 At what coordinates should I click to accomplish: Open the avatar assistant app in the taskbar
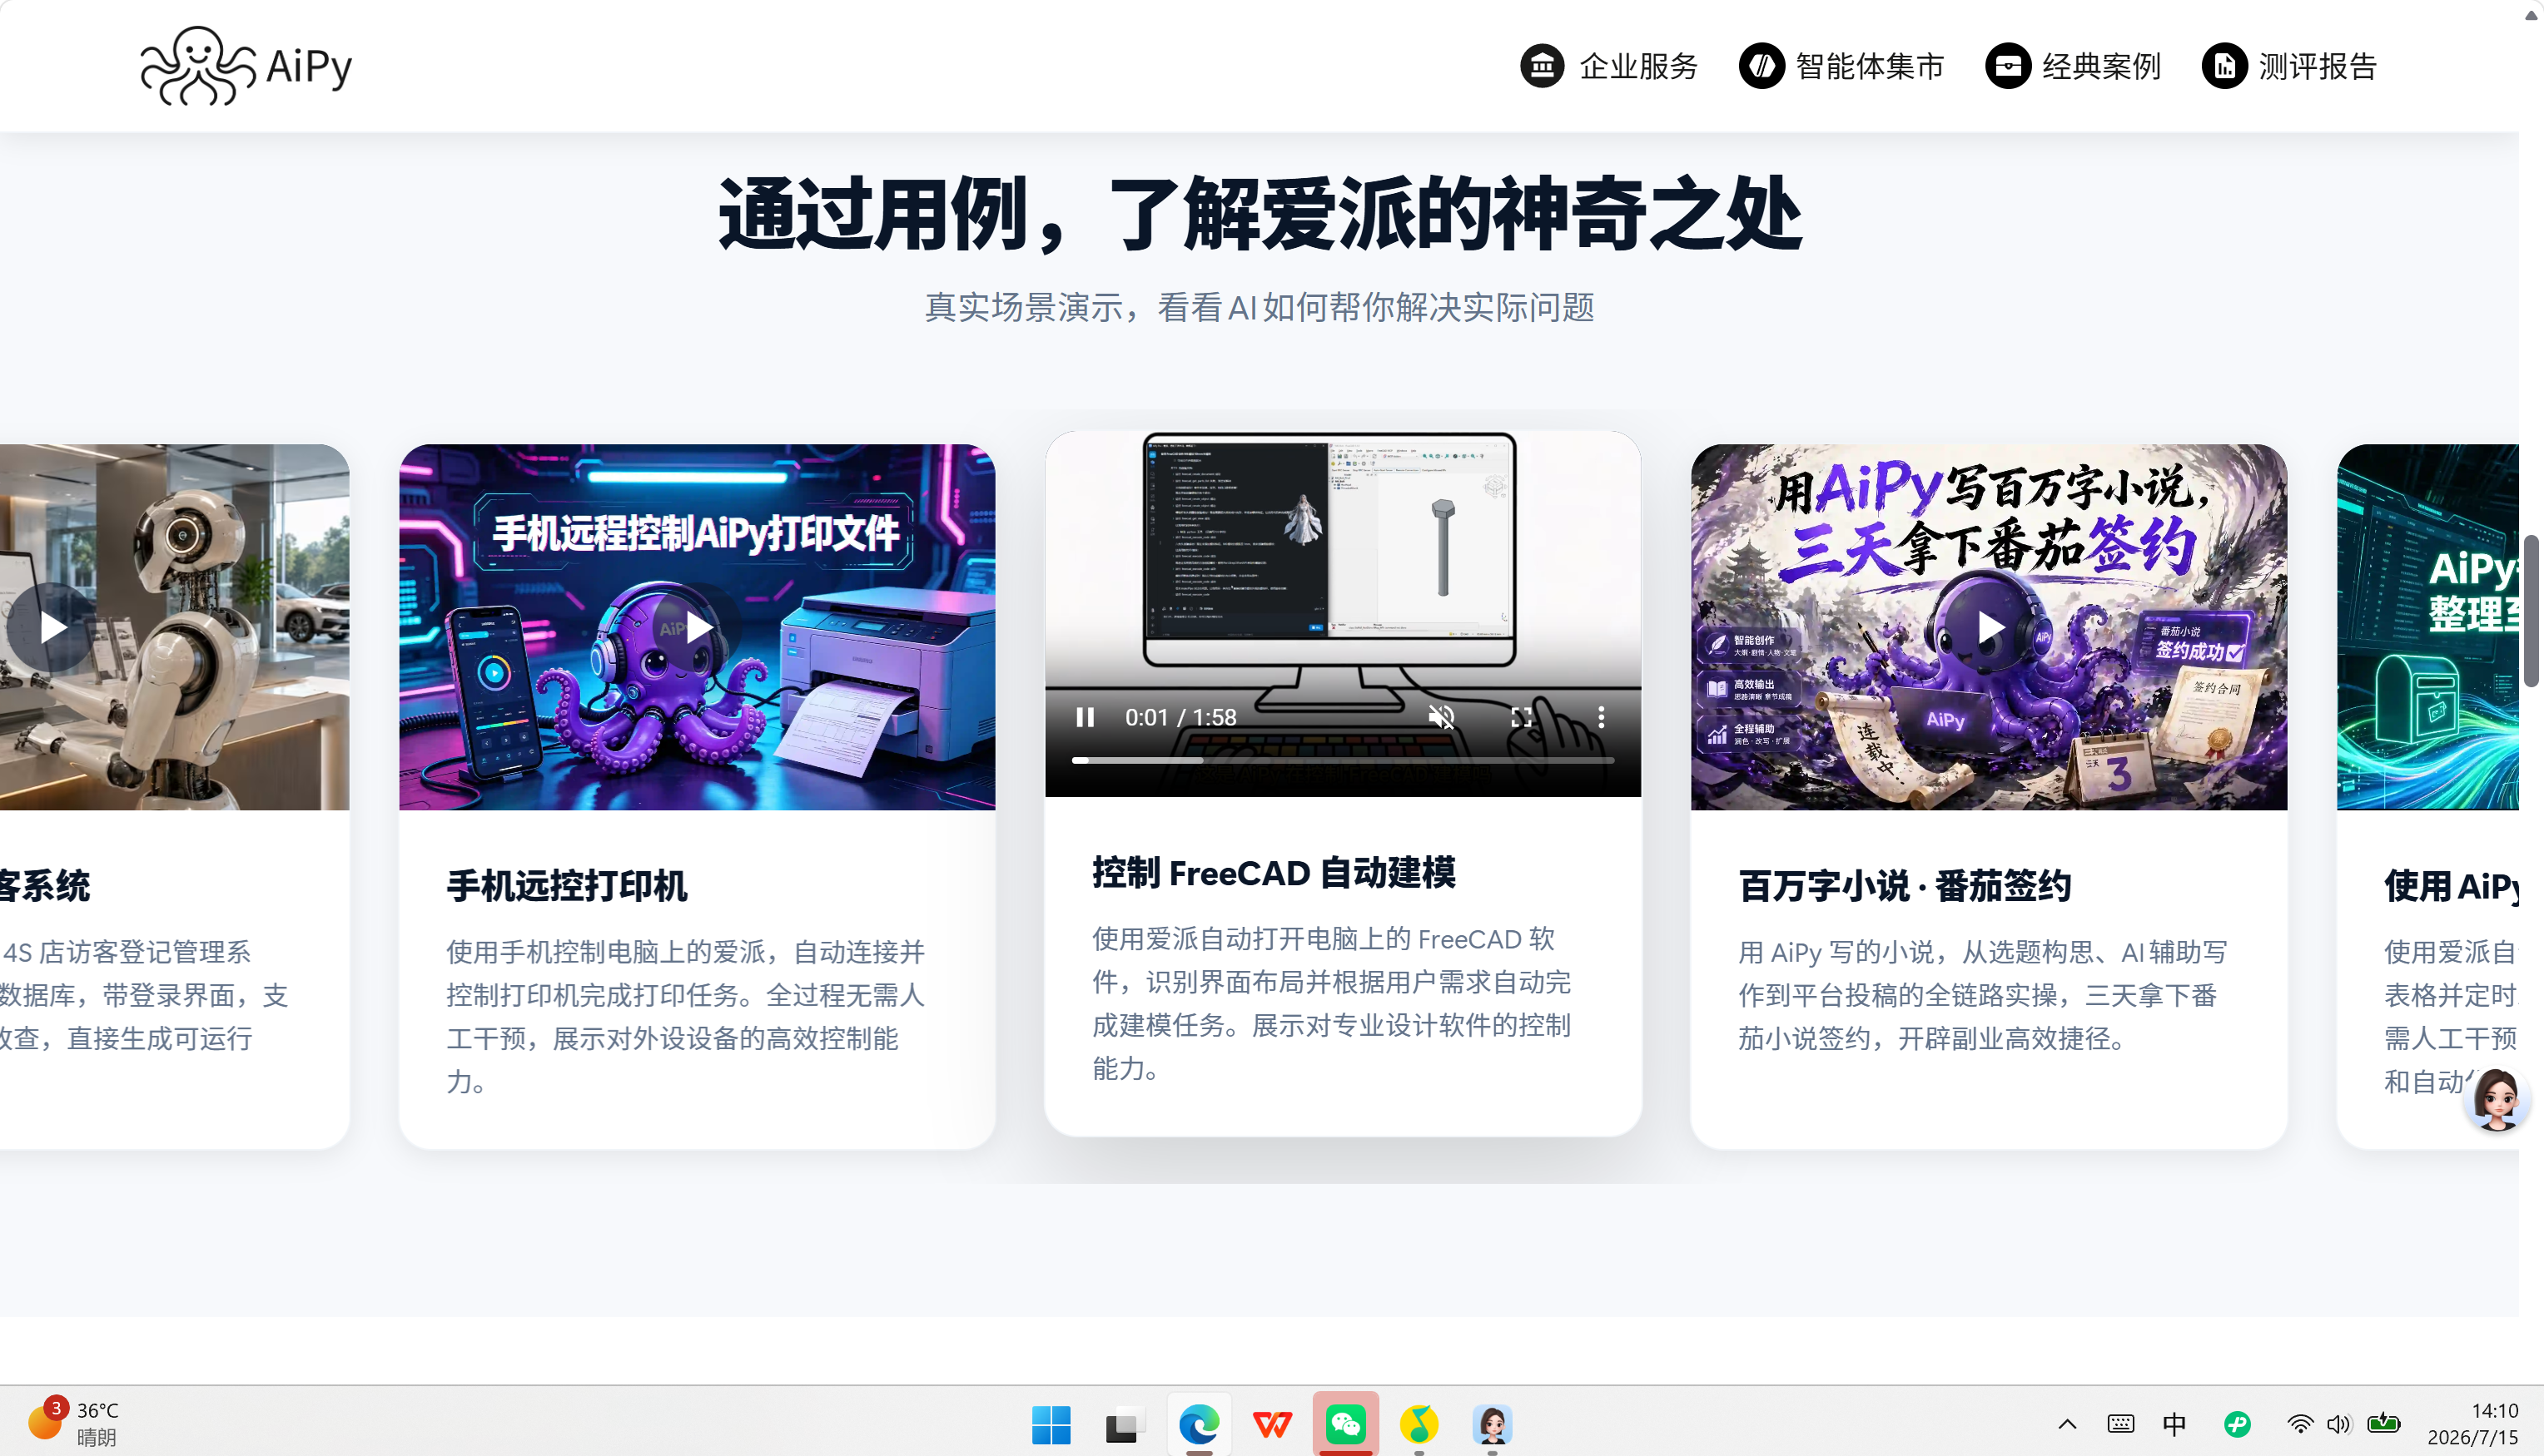tap(1492, 1424)
